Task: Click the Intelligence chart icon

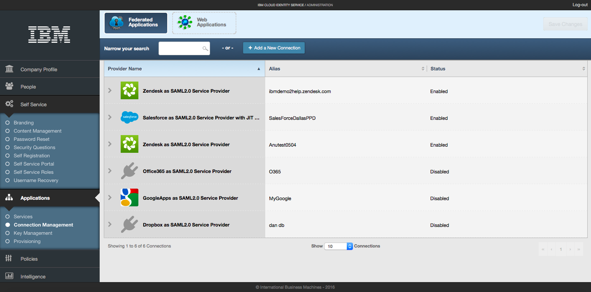Action: (9, 276)
